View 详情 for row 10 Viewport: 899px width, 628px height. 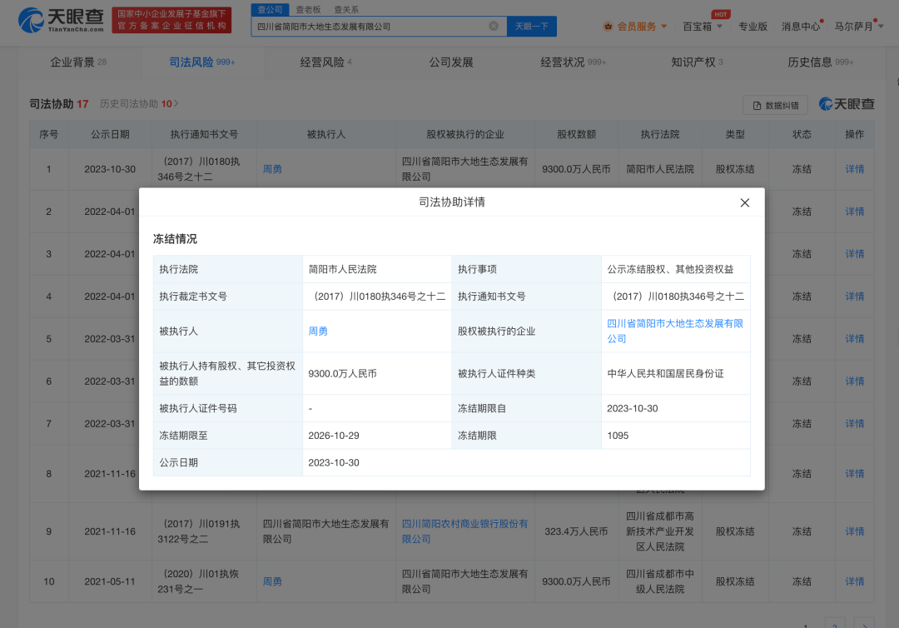pos(855,581)
